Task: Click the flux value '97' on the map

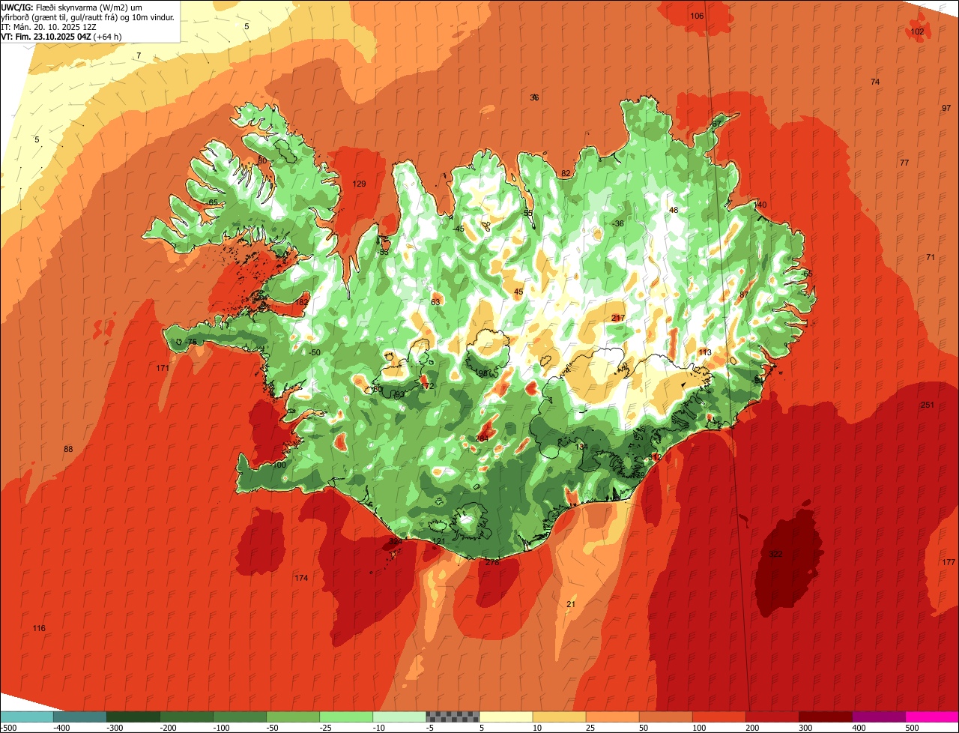Action: click(946, 108)
